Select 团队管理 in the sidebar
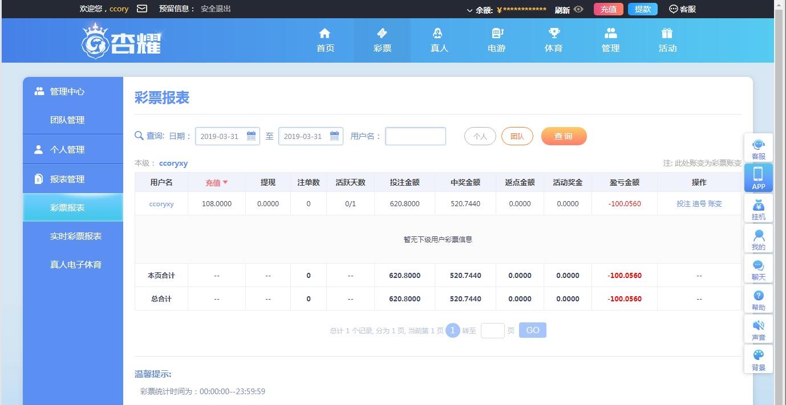This screenshot has width=786, height=405. (x=73, y=120)
